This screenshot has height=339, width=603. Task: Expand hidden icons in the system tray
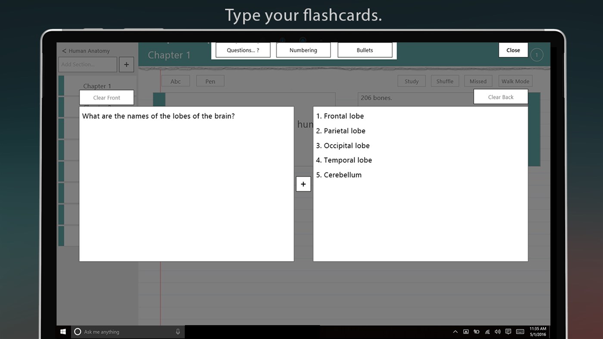(455, 331)
